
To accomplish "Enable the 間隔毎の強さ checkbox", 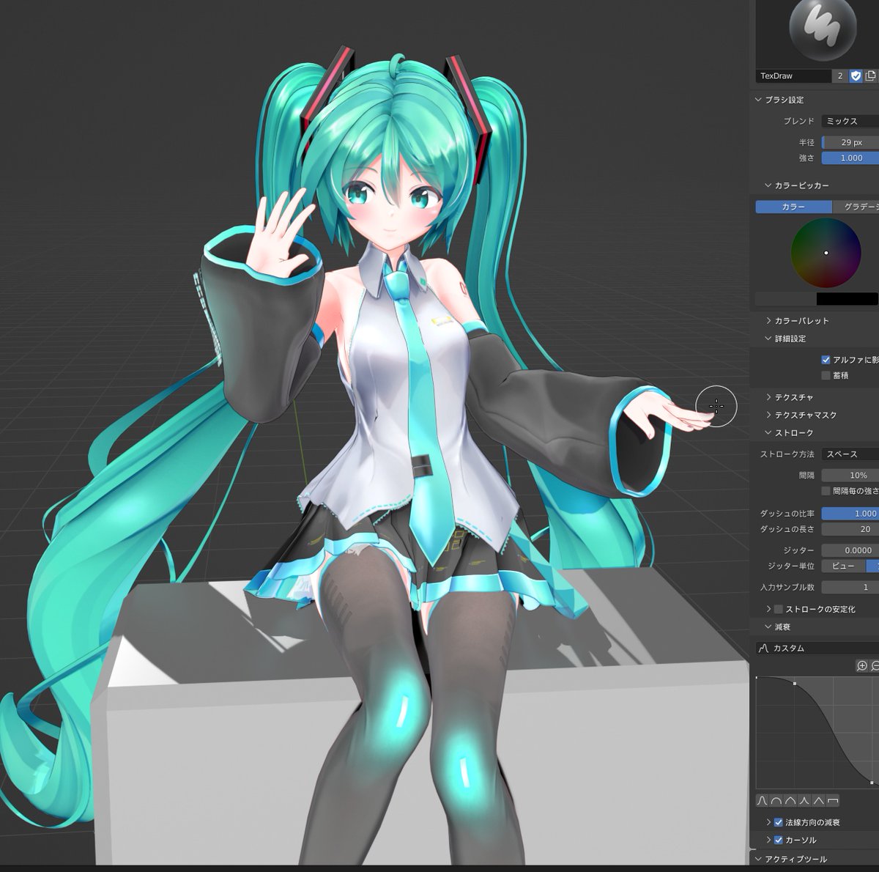I will pos(826,491).
